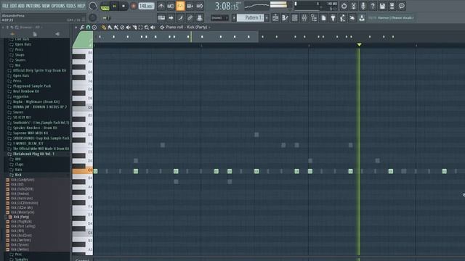Screen dimensions: 465x261
Task: Select the piano roll Slice tool
Action: [x=134, y=28]
